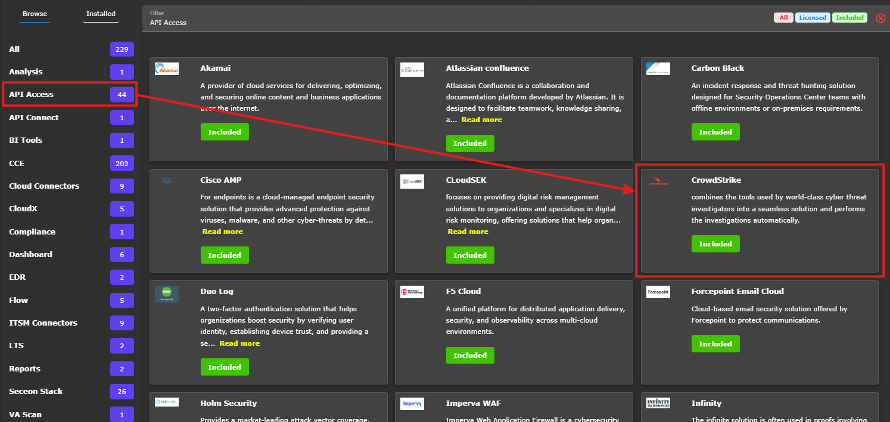Click the Imperva WAF card title
Viewport: 890px width, 422px height.
point(473,403)
